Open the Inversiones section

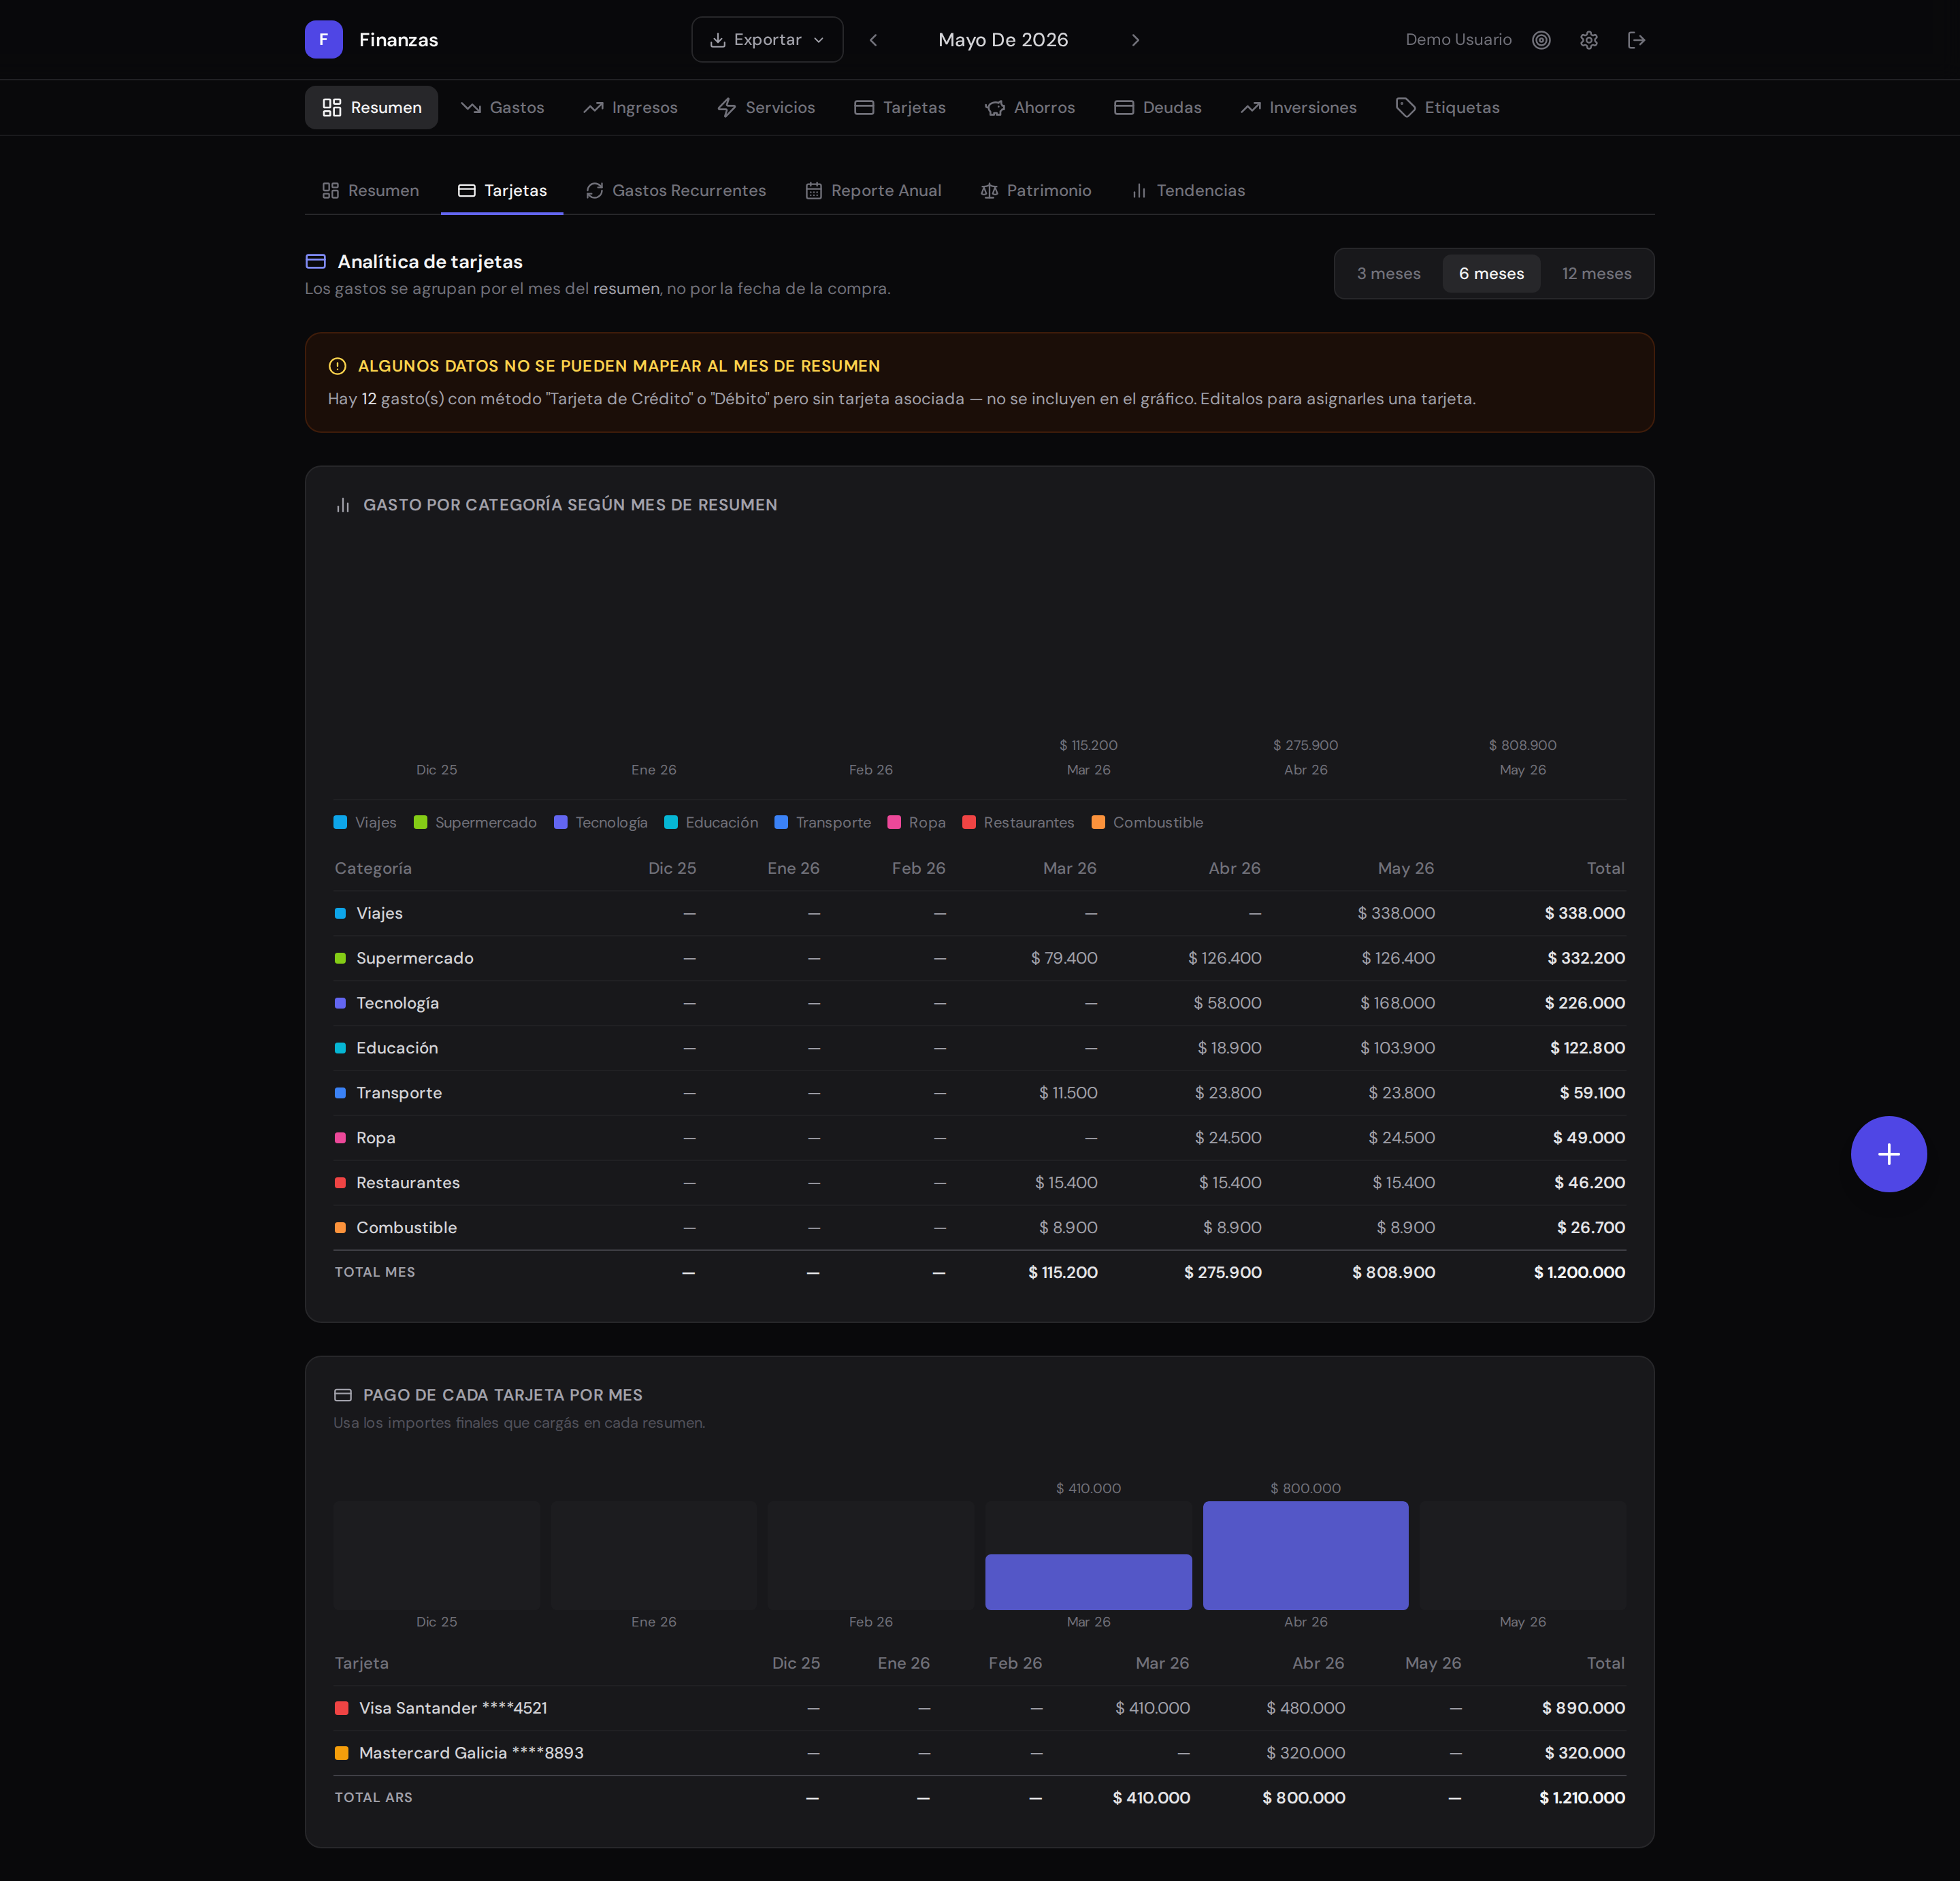click(1299, 108)
